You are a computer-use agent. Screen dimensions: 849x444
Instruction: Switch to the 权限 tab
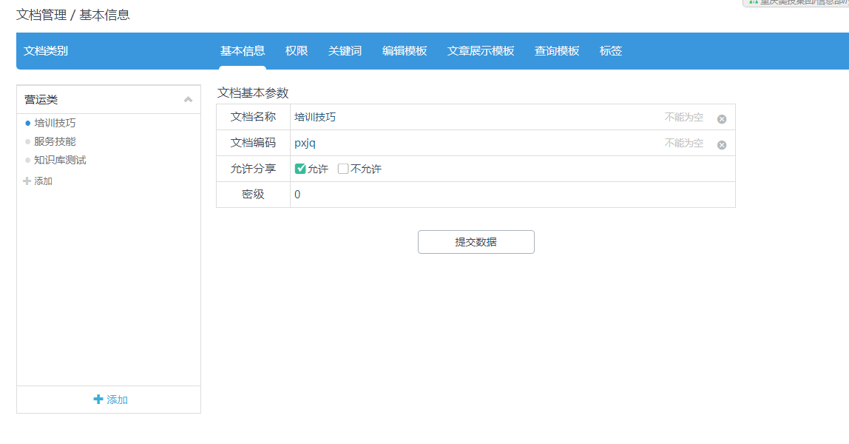[297, 51]
